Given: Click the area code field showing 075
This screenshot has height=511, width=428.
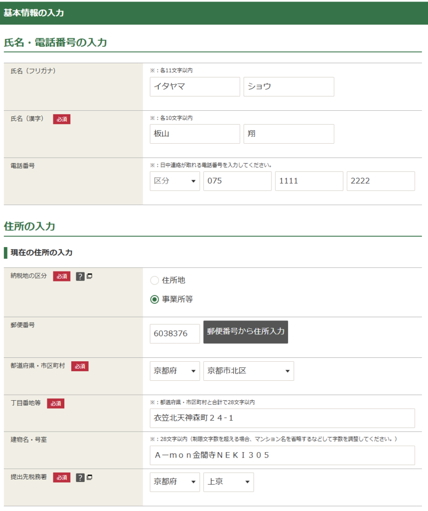Looking at the screenshot, I should 237,181.
